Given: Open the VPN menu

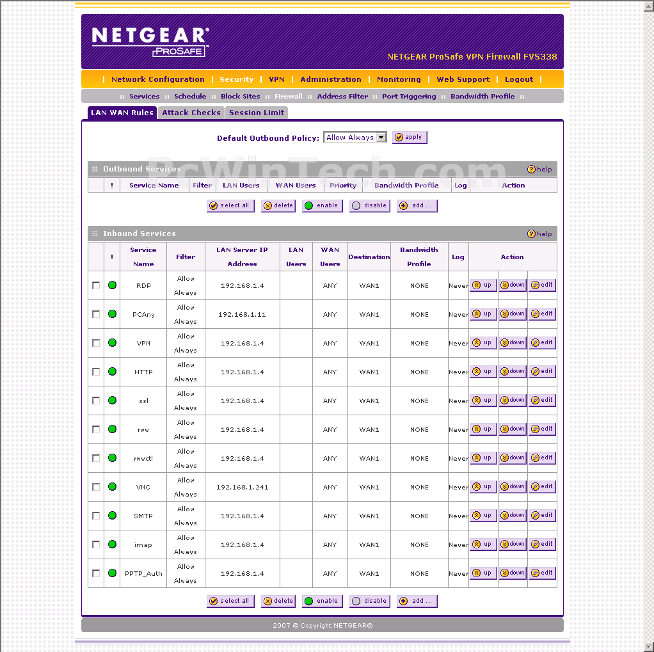Looking at the screenshot, I should pos(276,79).
